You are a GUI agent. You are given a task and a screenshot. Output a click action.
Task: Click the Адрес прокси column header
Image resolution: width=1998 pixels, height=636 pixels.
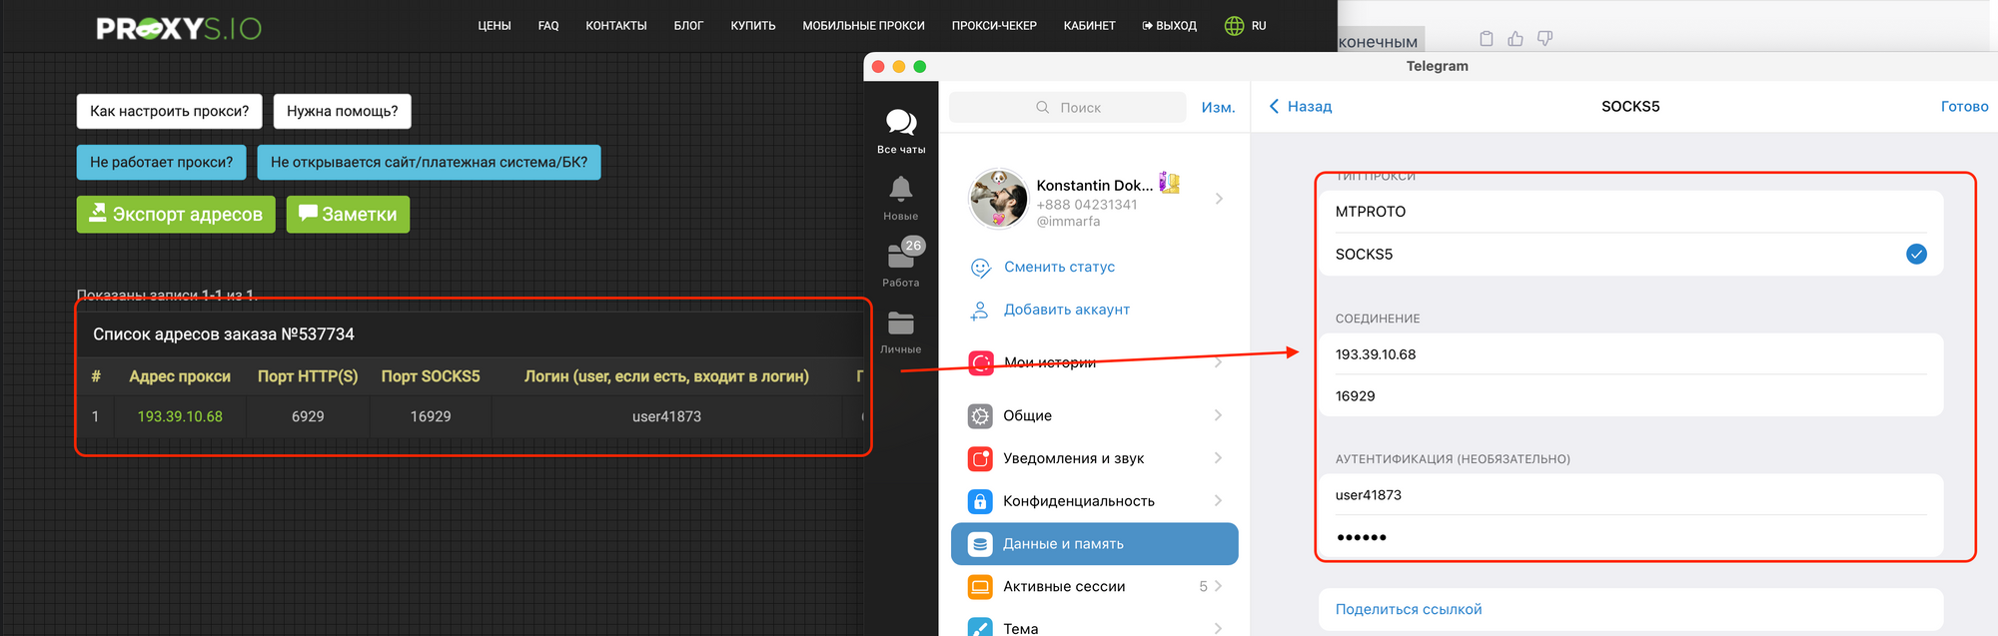(180, 376)
